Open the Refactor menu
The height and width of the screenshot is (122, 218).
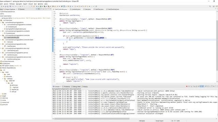pos(12,4)
